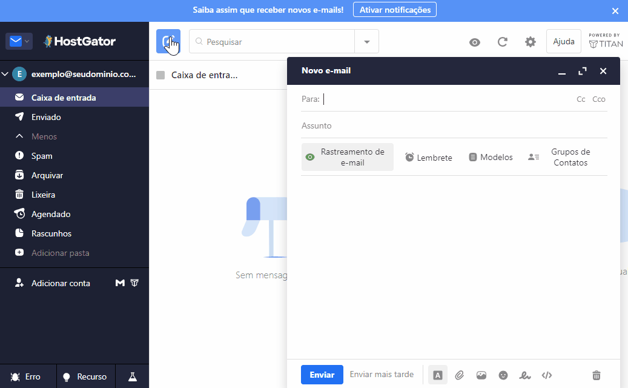Click in the email message body
The image size is (628, 388).
(454, 267)
